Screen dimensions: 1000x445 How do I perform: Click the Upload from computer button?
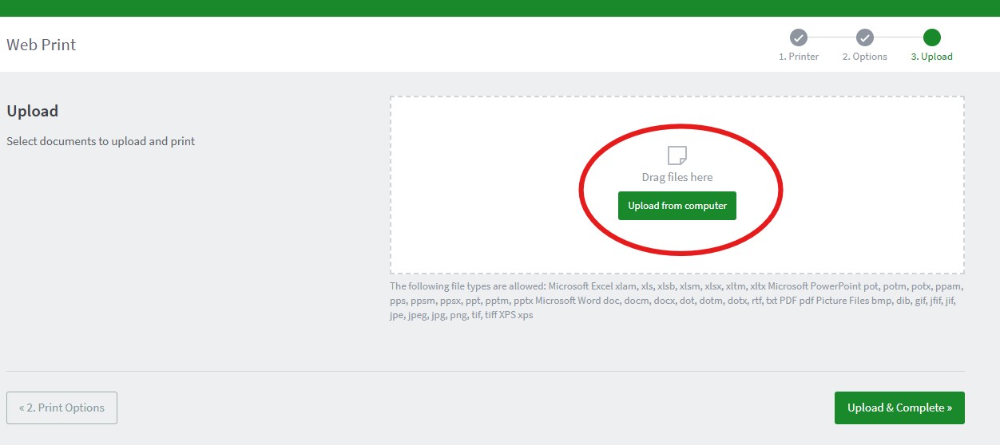pyautogui.click(x=677, y=206)
